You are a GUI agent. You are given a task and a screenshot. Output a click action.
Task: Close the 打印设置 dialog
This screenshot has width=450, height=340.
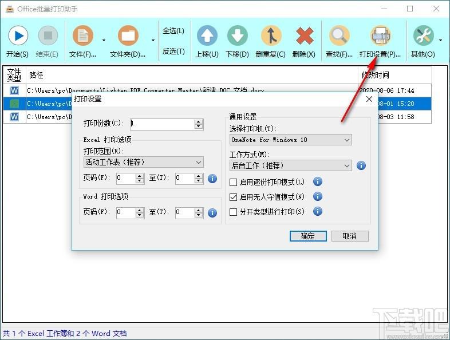pos(369,99)
